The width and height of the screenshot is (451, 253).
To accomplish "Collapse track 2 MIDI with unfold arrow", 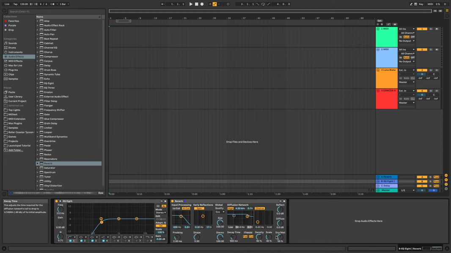I will [x=378, y=50].
